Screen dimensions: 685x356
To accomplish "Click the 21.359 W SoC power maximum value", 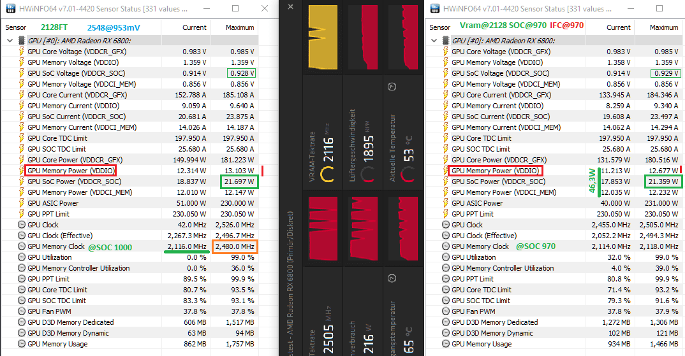I will 663,182.
